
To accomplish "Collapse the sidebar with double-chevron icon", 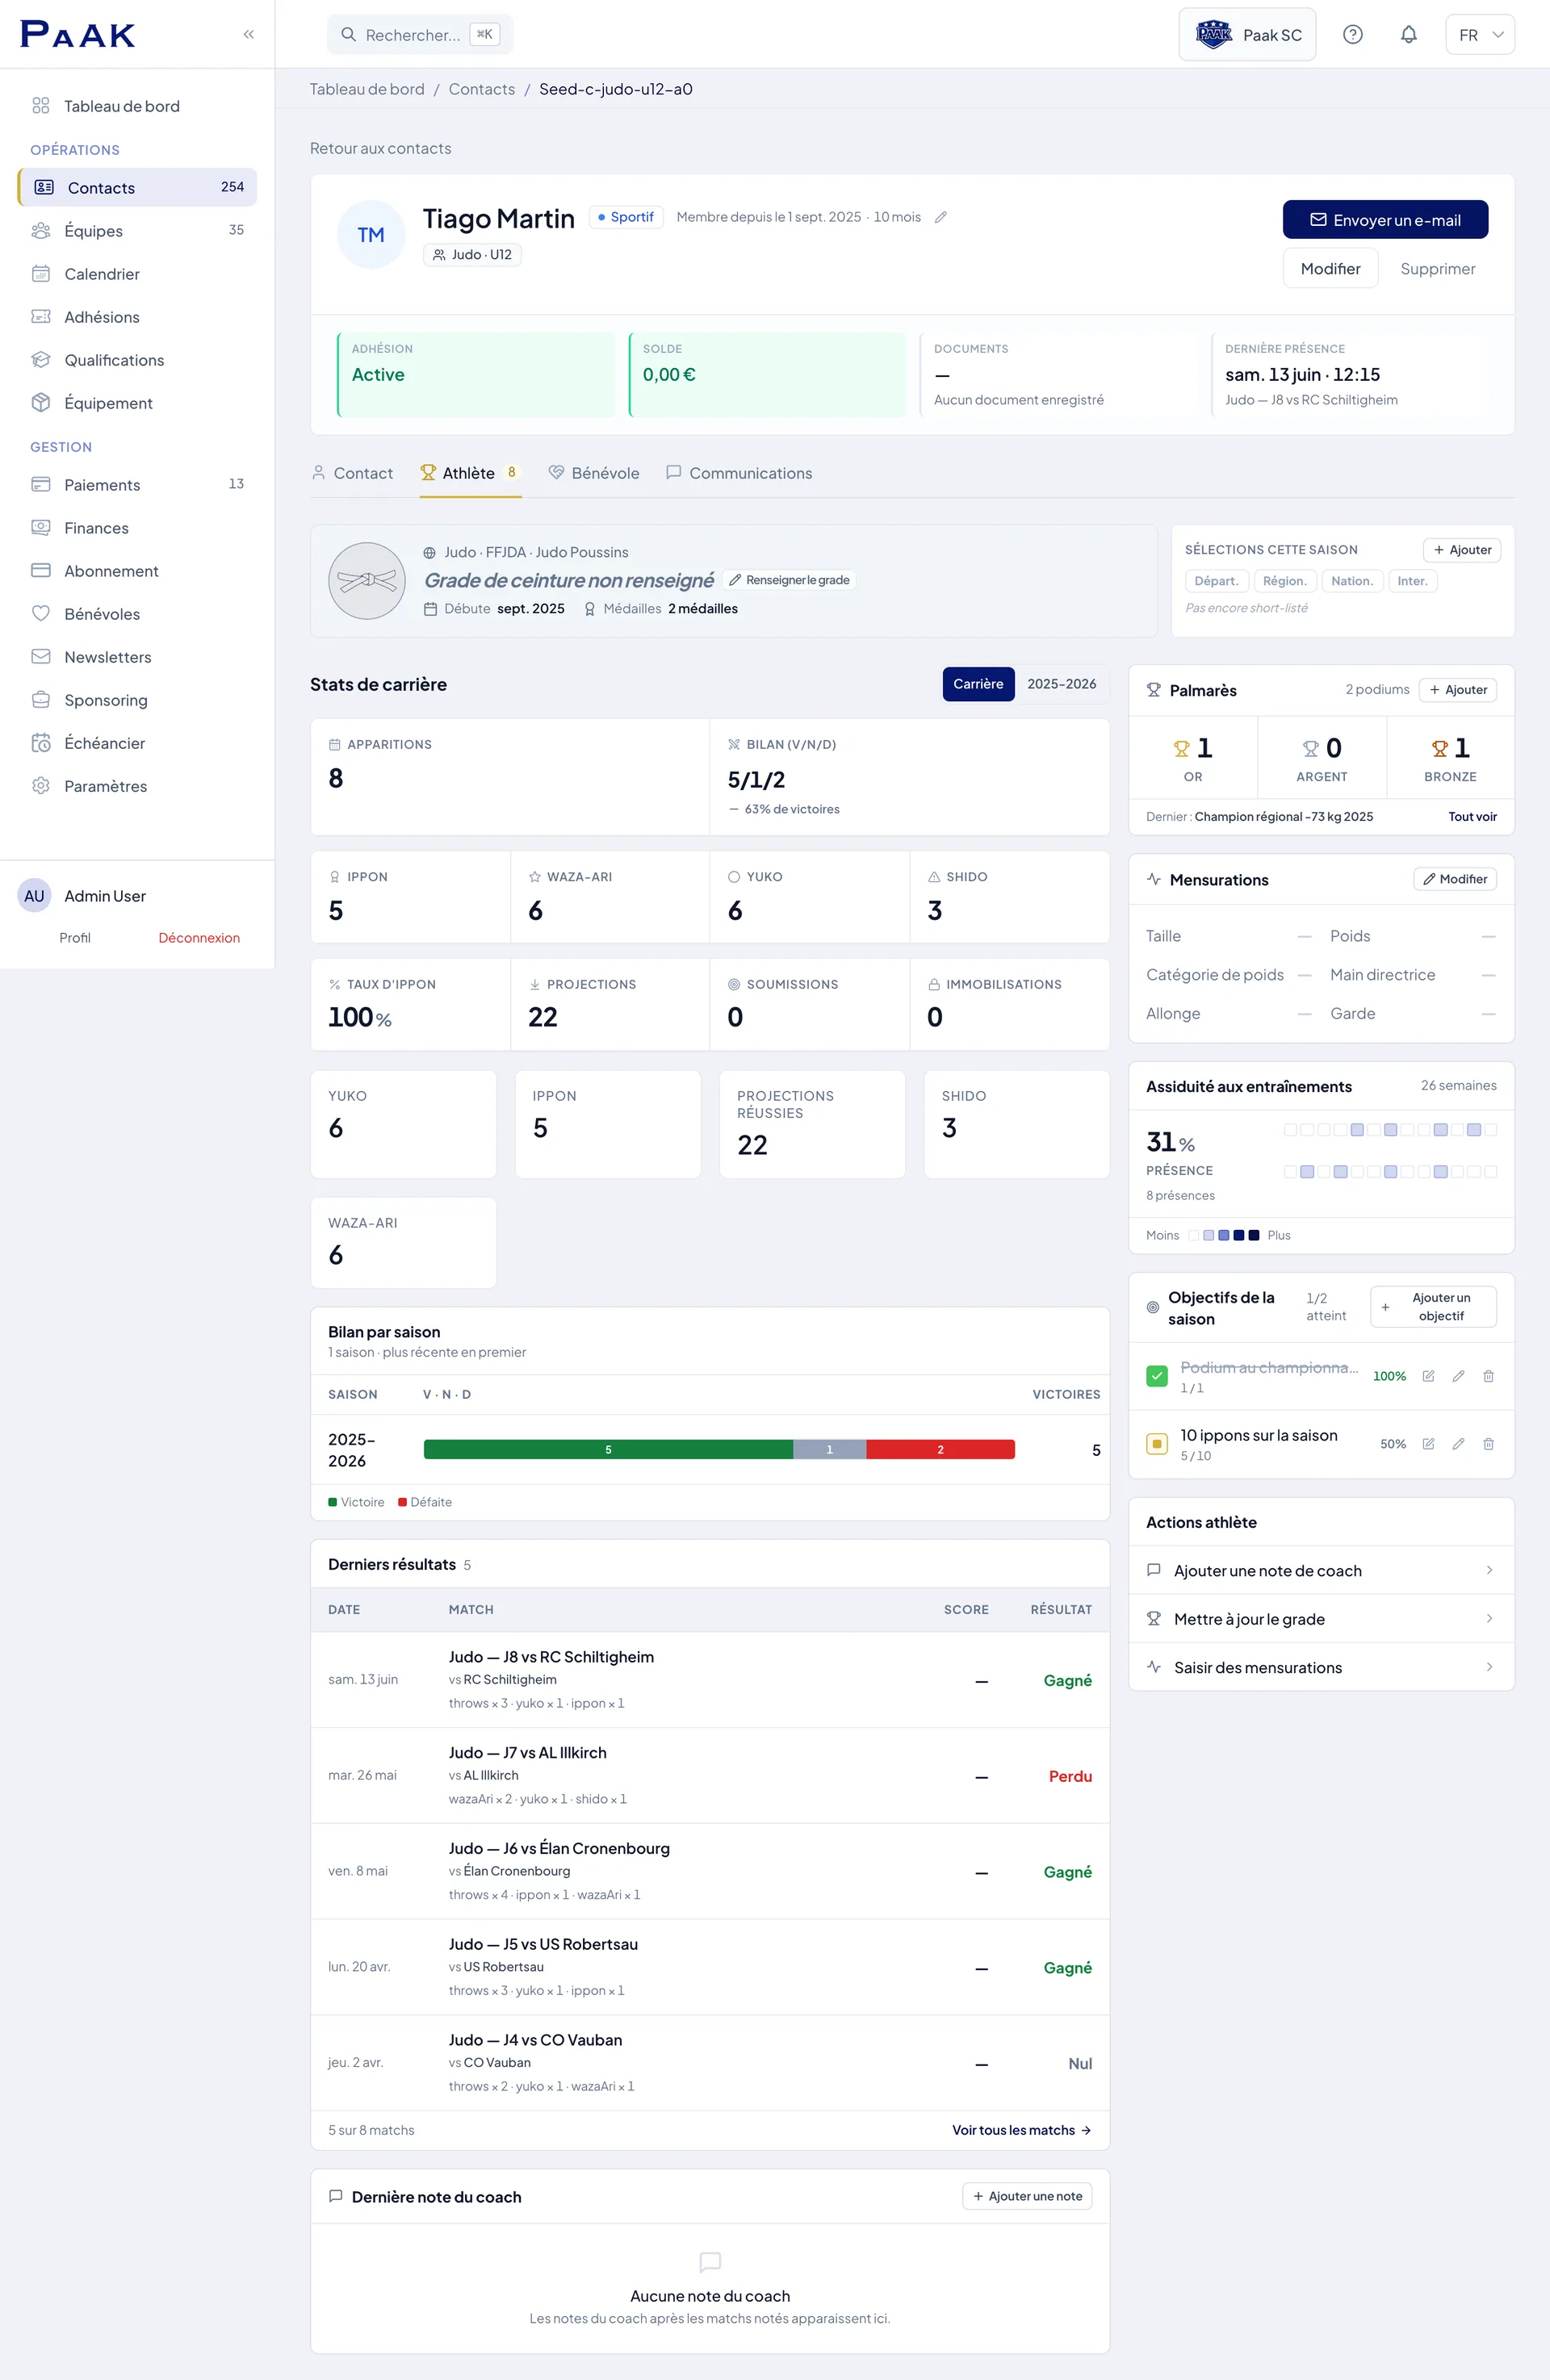I will [248, 34].
